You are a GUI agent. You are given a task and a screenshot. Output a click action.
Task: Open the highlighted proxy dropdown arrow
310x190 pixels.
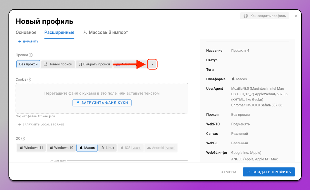coord(152,64)
